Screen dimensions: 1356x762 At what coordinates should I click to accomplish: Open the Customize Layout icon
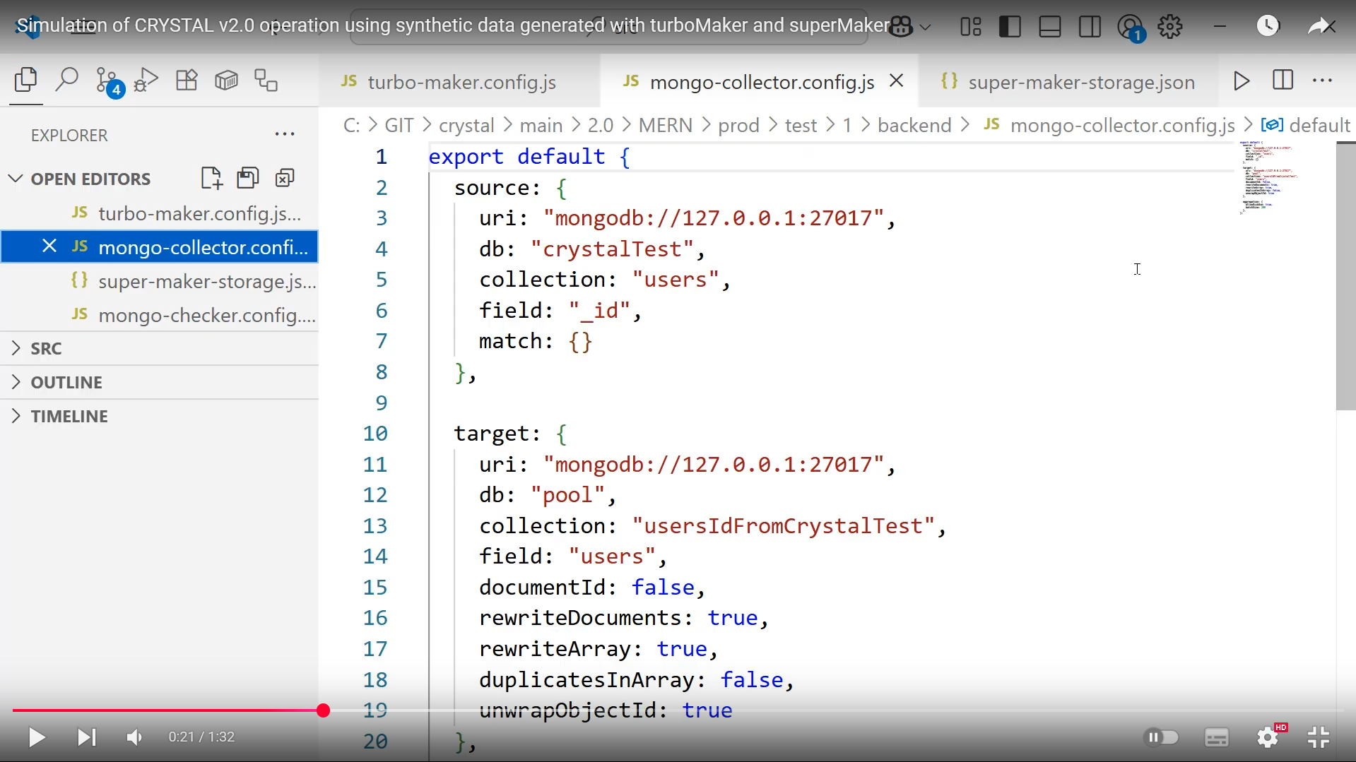(971, 27)
